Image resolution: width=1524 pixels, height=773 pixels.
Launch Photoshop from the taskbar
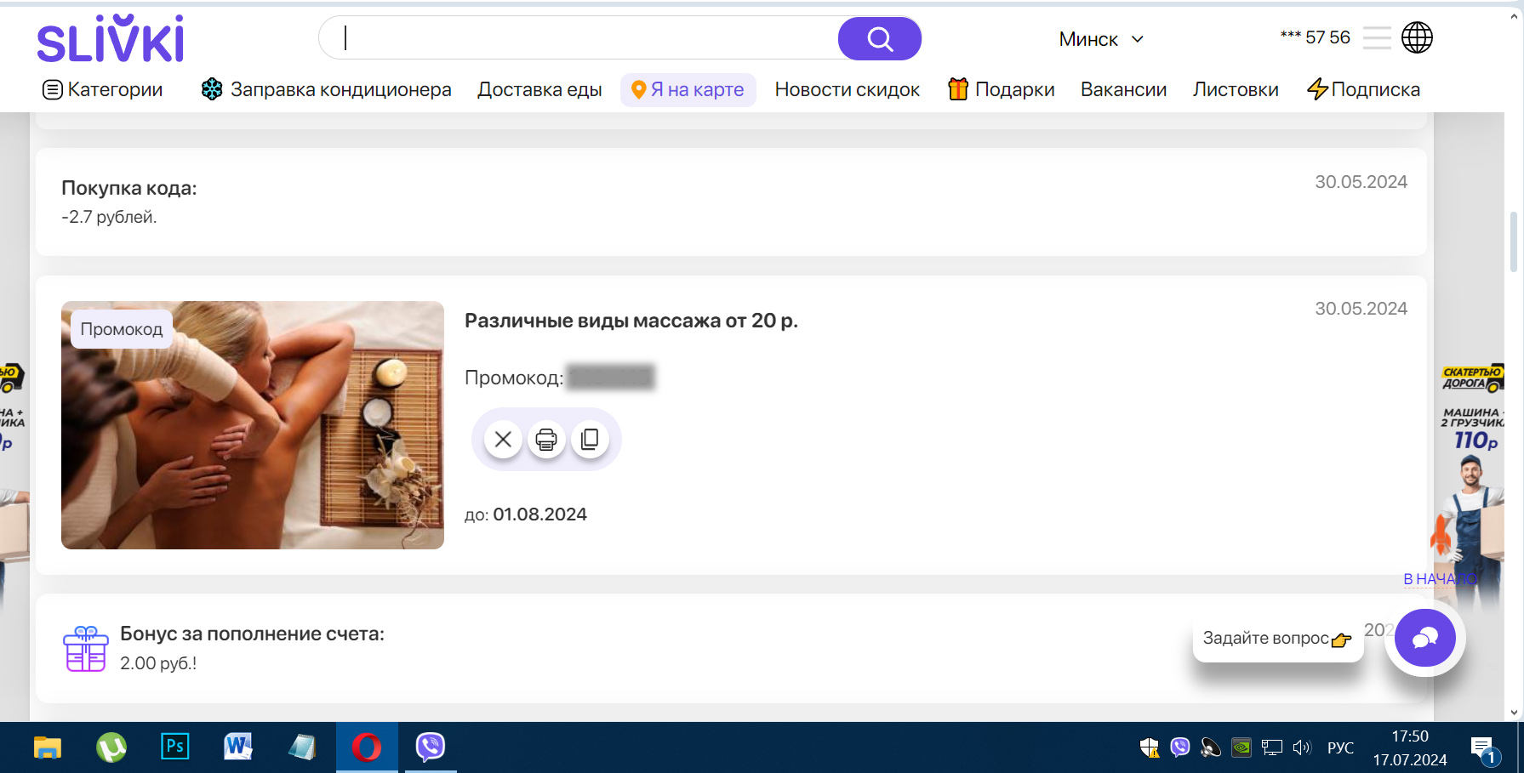click(x=175, y=747)
